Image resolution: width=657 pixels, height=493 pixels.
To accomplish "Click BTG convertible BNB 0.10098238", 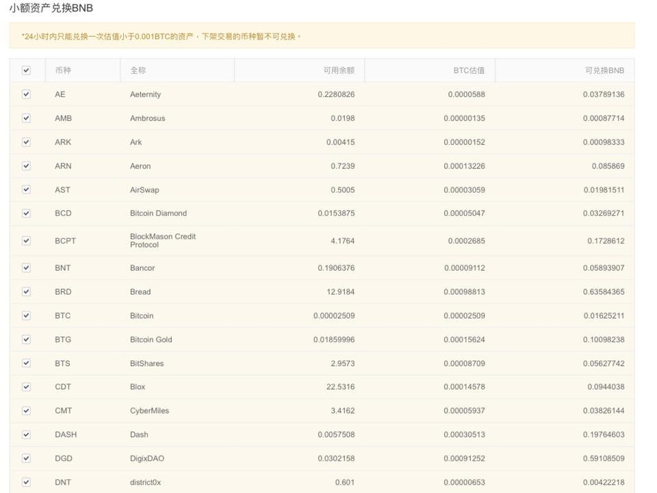I will 604,339.
